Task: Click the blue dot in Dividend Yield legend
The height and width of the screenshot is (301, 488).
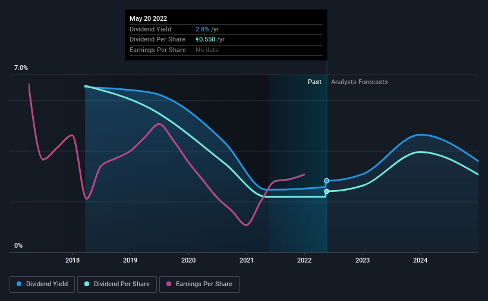Action: 19,284
